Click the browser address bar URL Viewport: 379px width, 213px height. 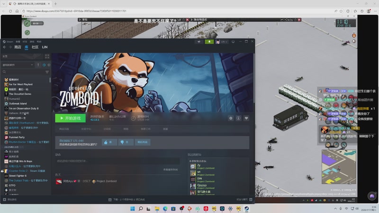(x=76, y=11)
